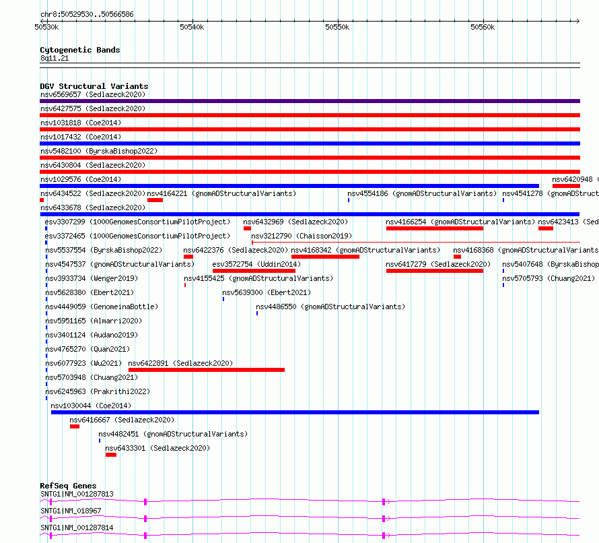Open nsv5482100 (ByrskaBishop2022) label
This screenshot has width=599, height=543.
[99, 151]
